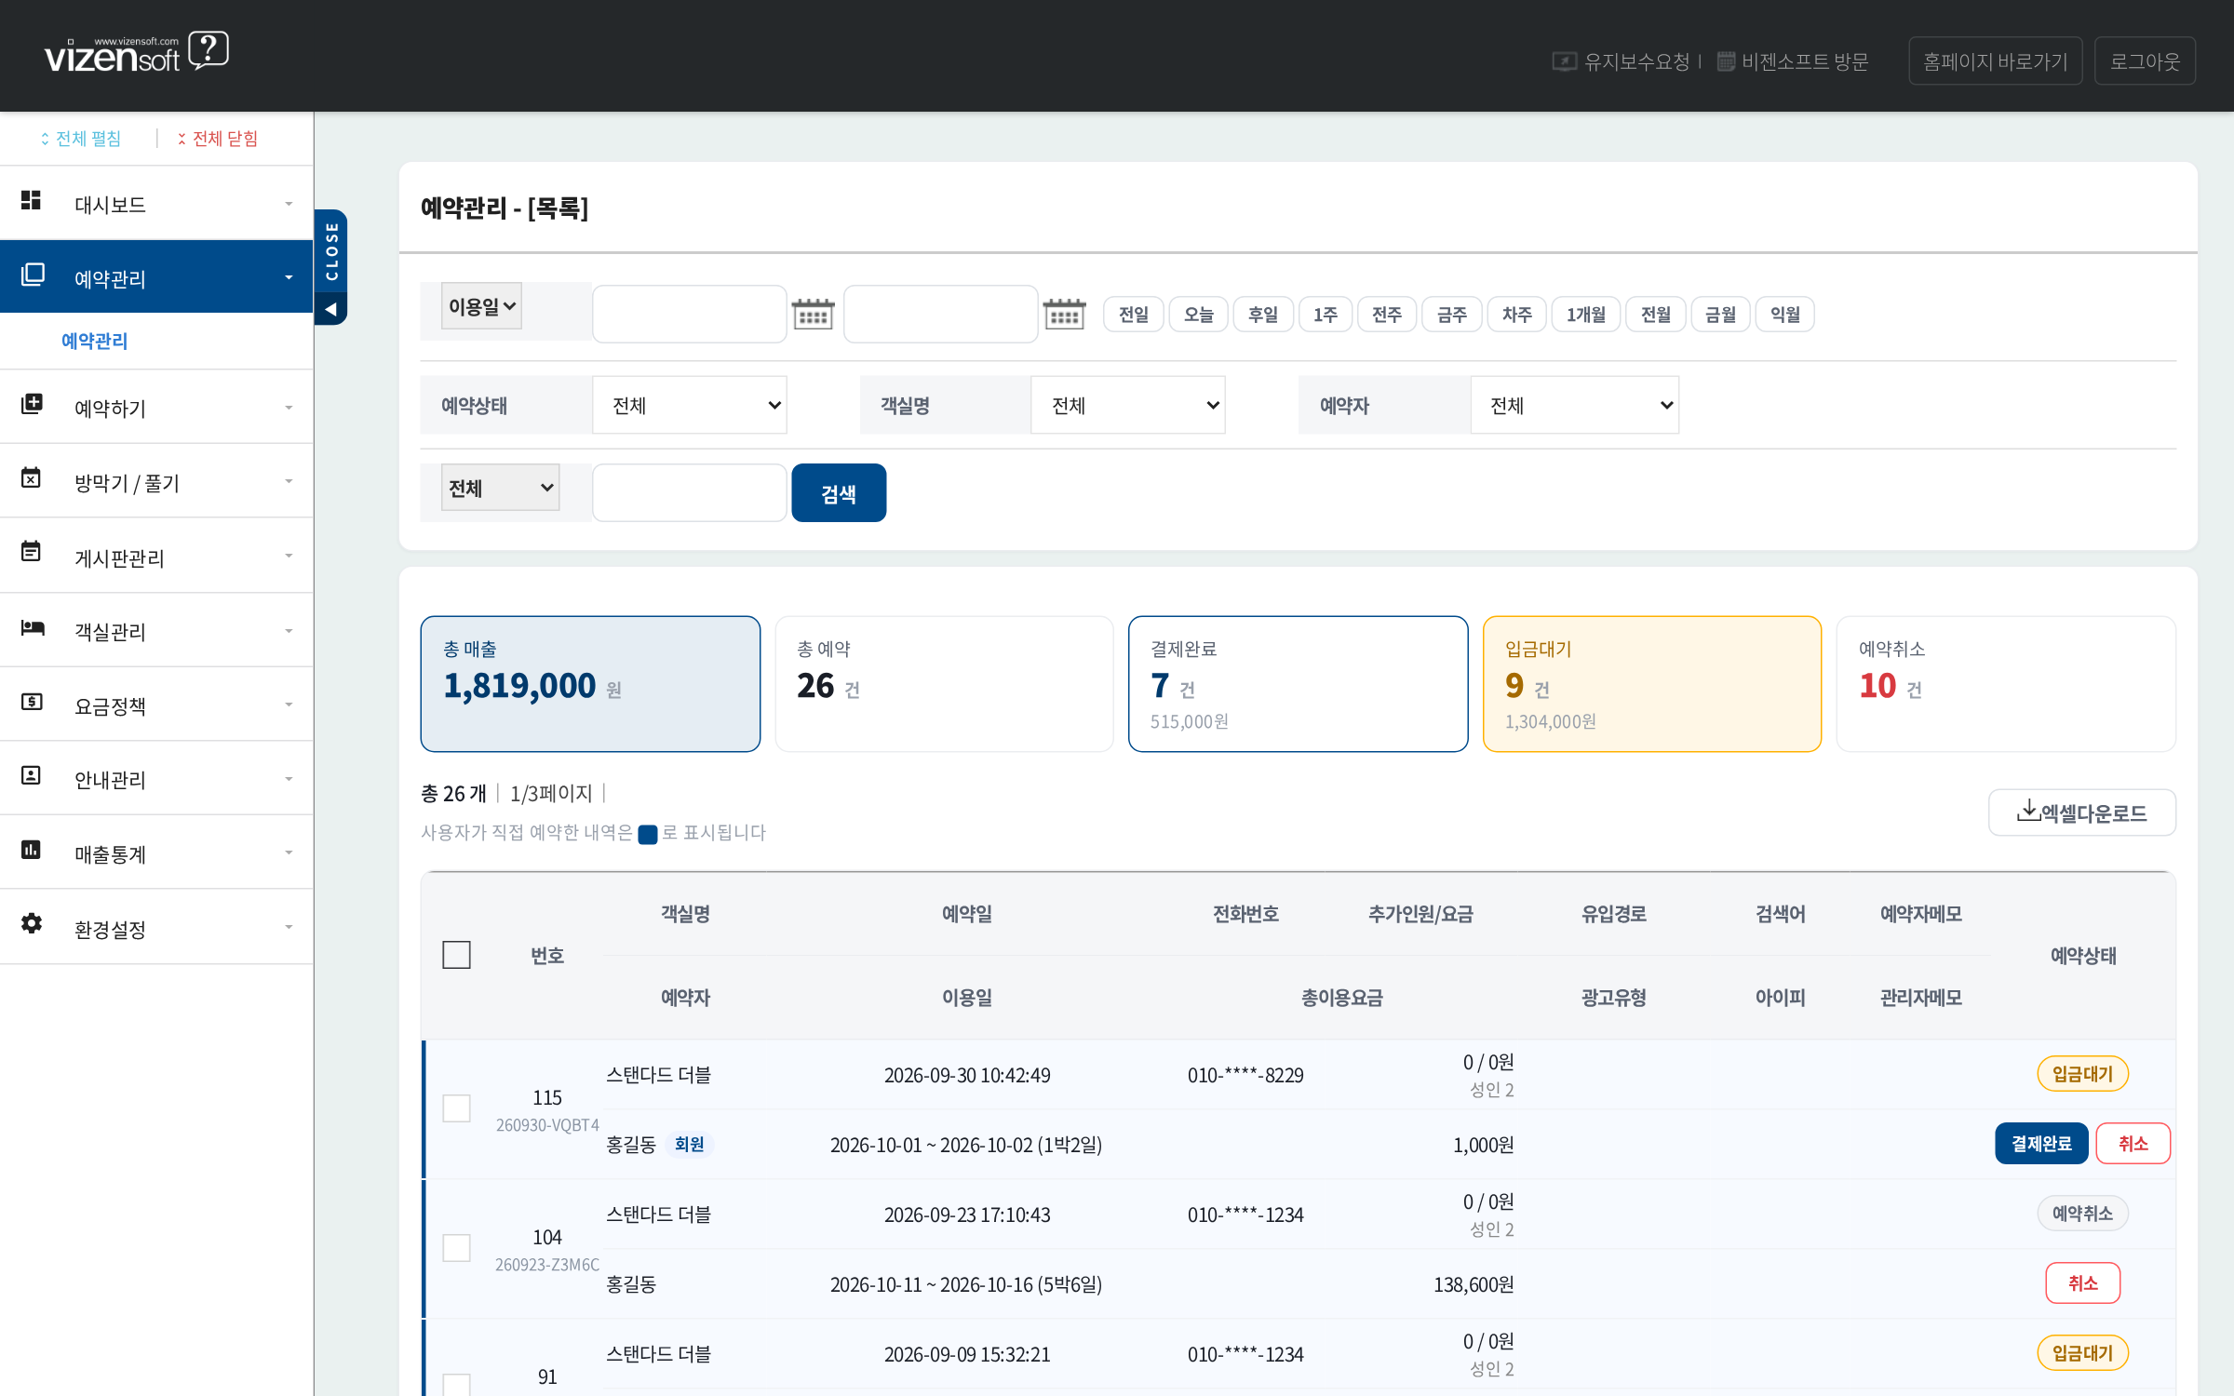
Task: Click the 객실관리 bed icon
Action: pos(32,628)
